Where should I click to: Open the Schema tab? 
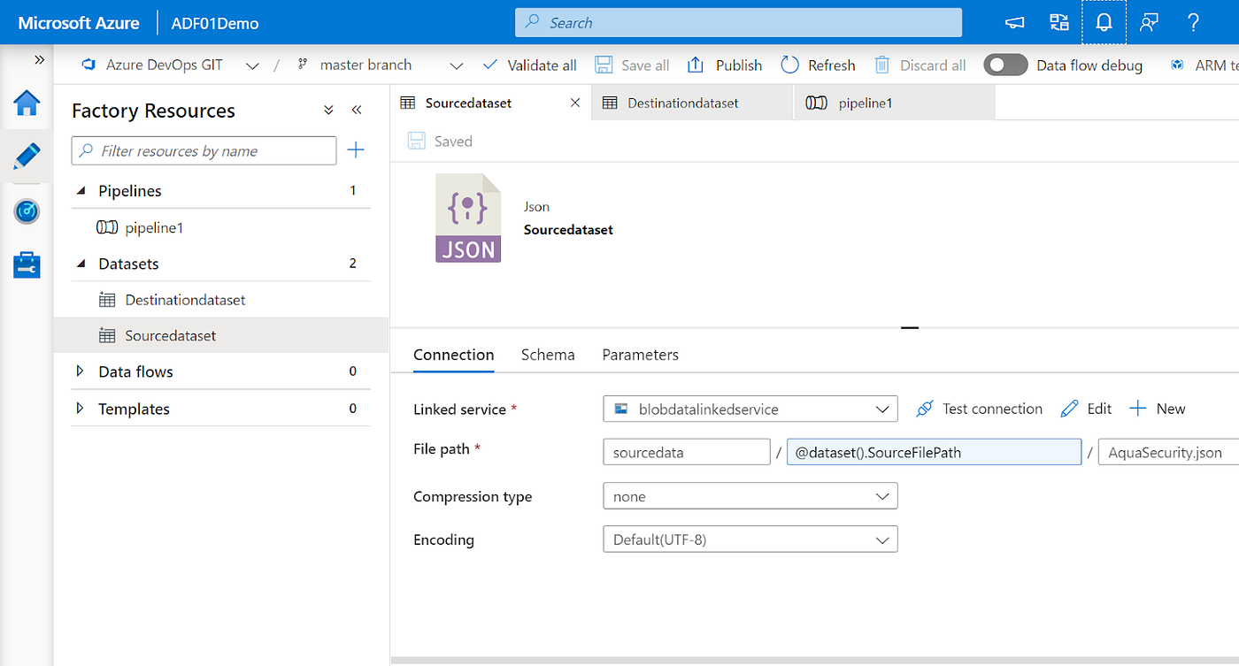(x=548, y=355)
